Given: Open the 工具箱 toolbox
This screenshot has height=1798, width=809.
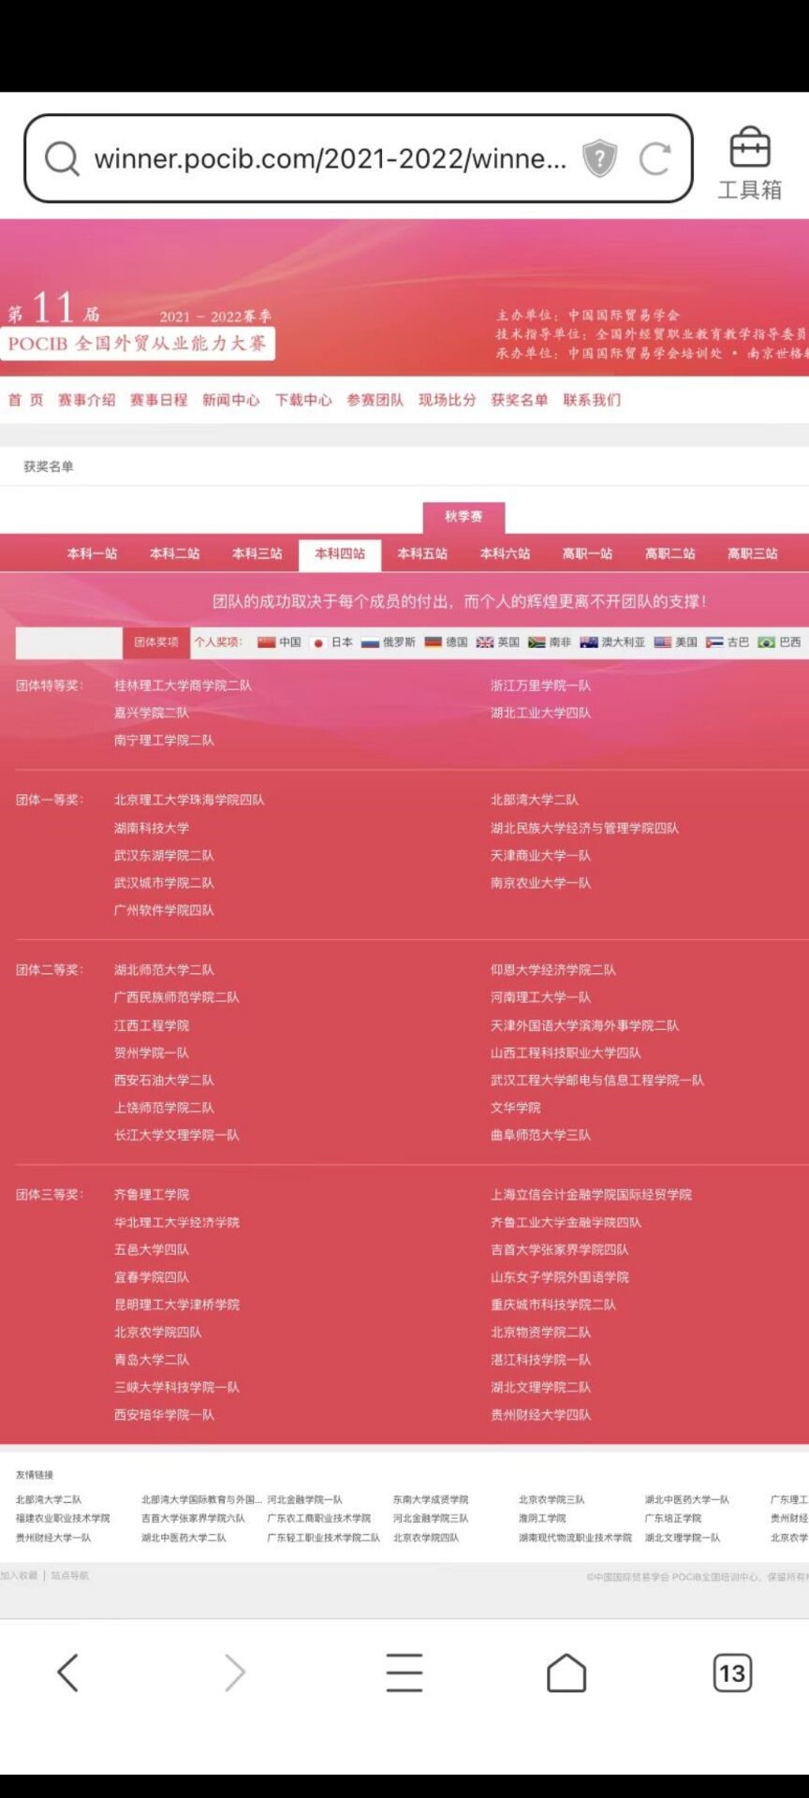Looking at the screenshot, I should coord(749,164).
